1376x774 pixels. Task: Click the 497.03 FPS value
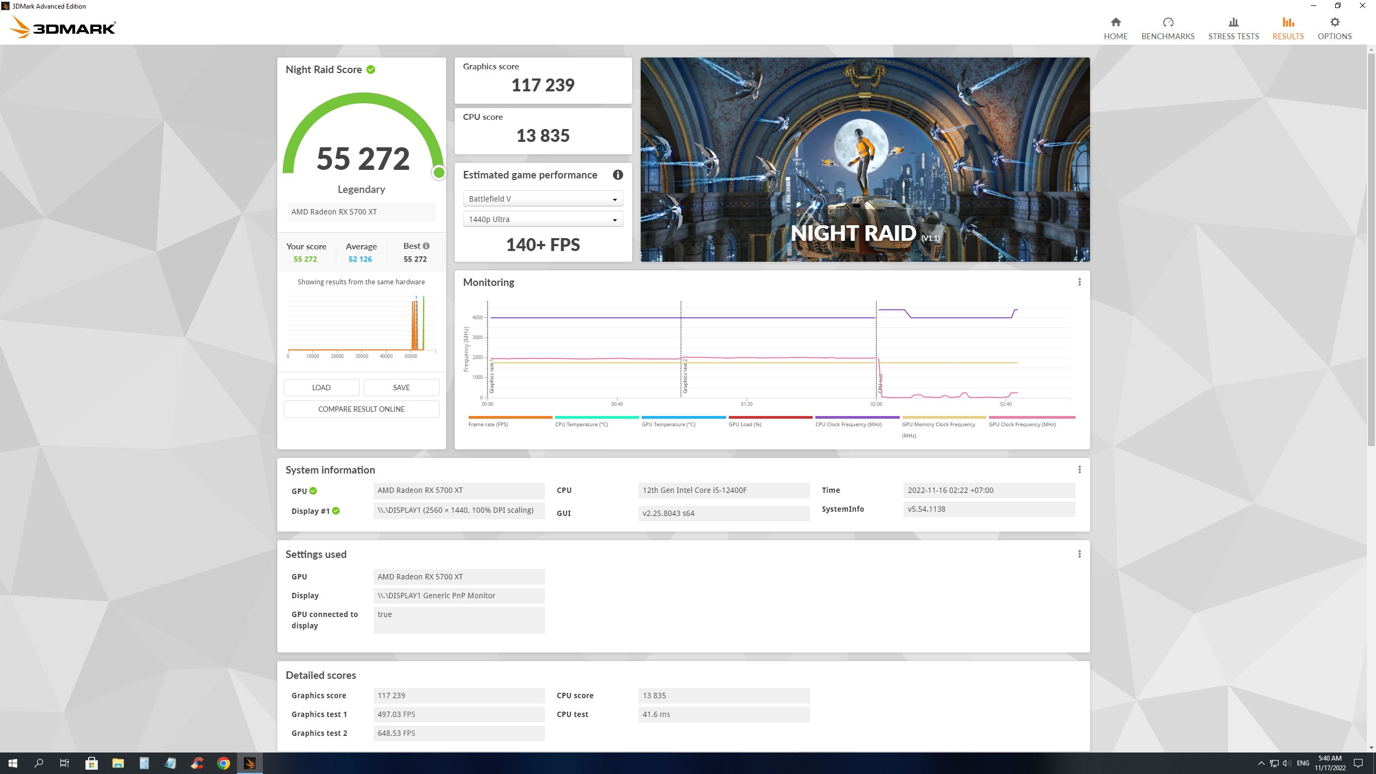tap(458, 714)
